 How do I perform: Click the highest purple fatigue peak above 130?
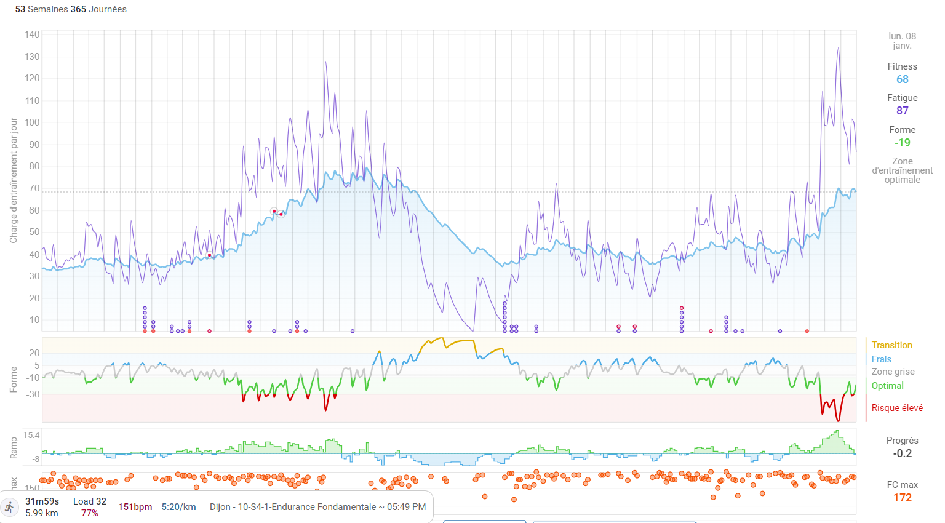pos(838,49)
